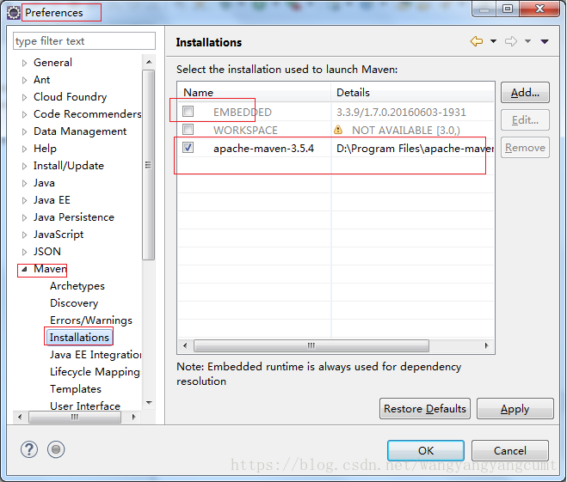Click the warning icon in WORKSPACE row

tap(338, 130)
